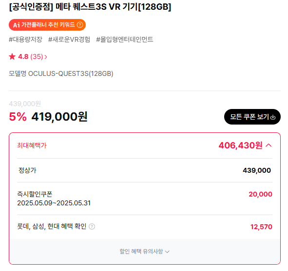Click the red star rating icon
Viewport: 288px width, 271px height.
[12, 56]
